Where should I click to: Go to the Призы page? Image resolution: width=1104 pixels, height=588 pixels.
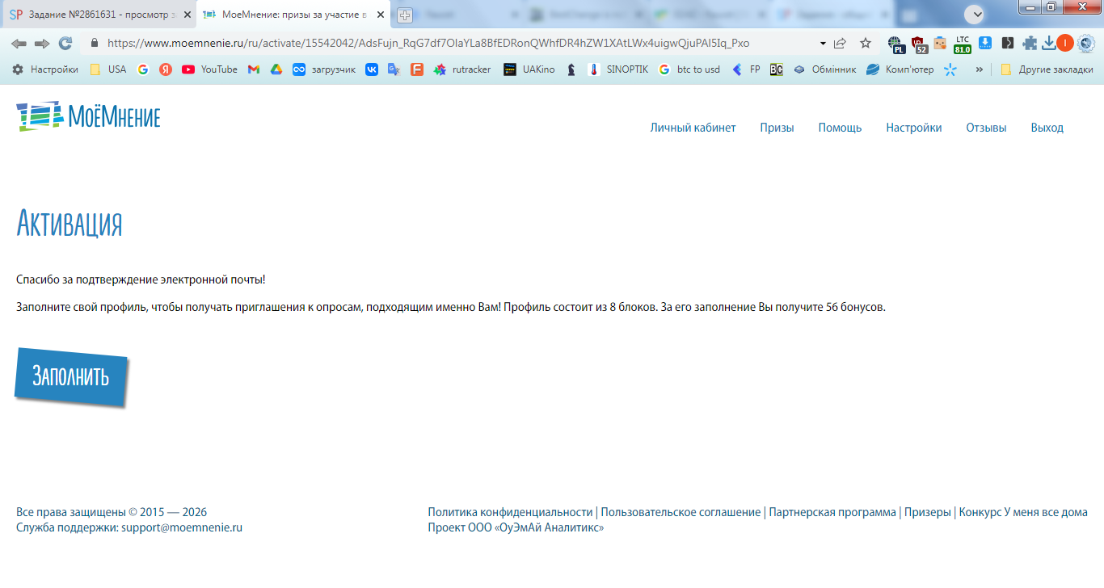pos(777,128)
